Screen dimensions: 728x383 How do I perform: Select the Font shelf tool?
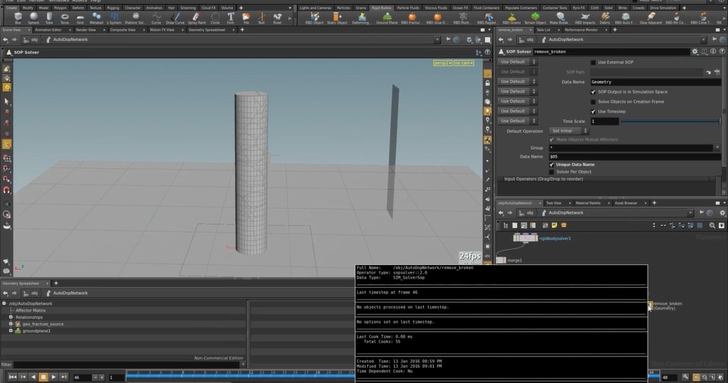pyautogui.click(x=231, y=19)
